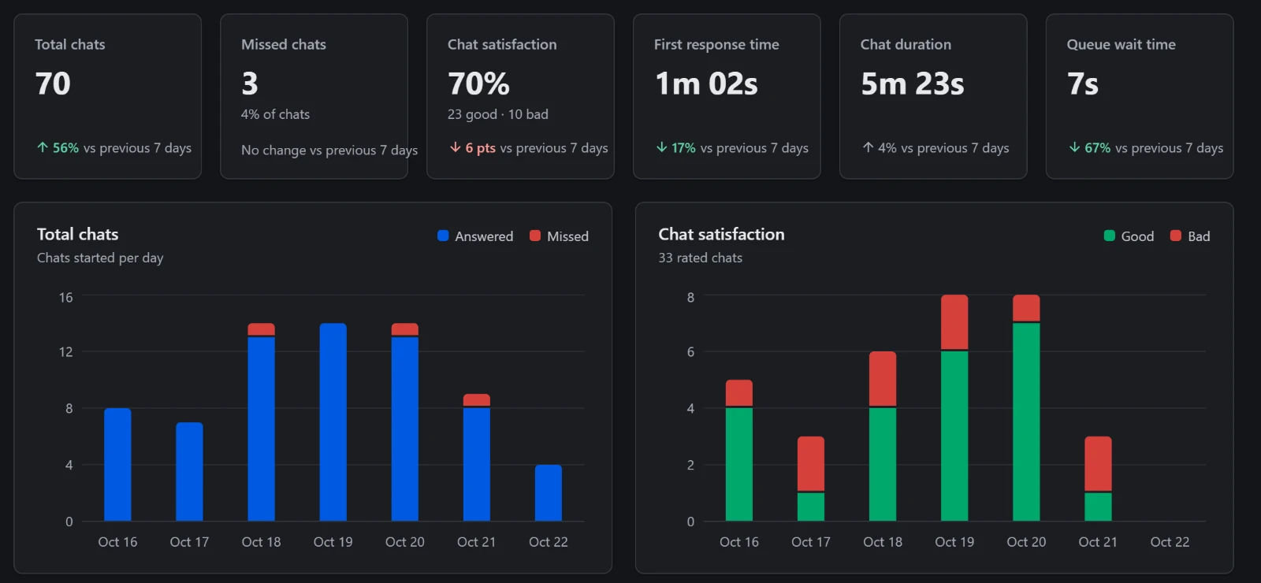Click the green Oct 16 satisfaction bar

739,464
